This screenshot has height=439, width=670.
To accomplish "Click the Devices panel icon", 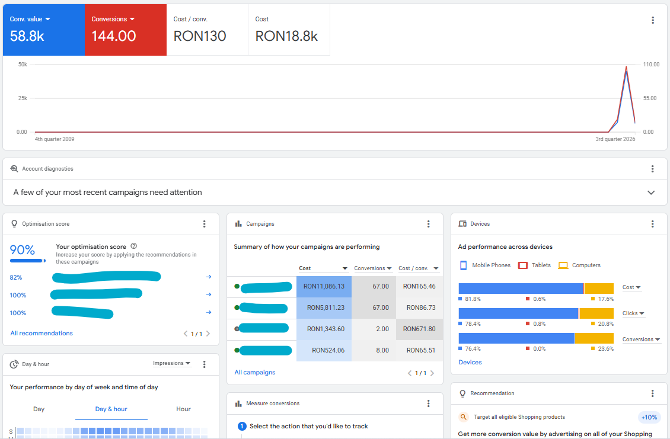I will pos(462,224).
